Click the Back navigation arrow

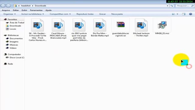click(x=3, y=6)
